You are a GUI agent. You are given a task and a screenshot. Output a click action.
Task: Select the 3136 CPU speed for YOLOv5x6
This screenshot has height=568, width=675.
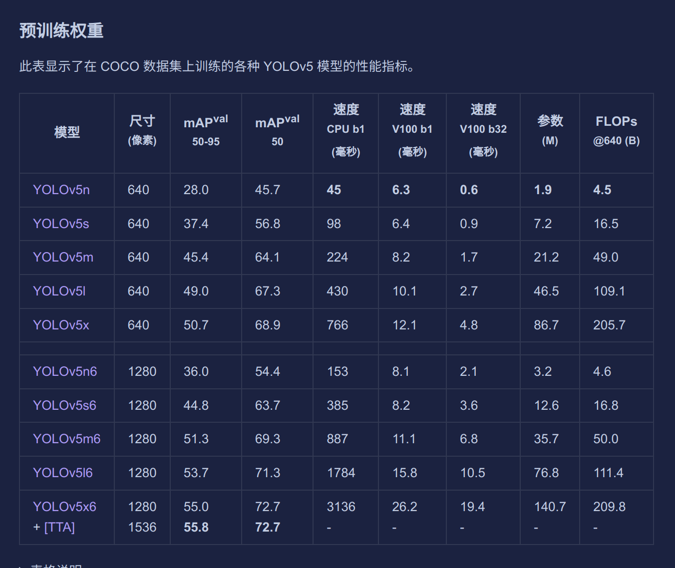[341, 507]
